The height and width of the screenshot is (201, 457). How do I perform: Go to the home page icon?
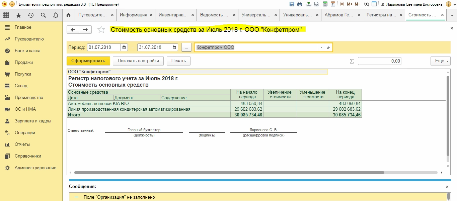[69, 15]
